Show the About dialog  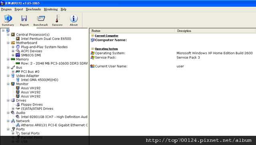click(x=74, y=20)
